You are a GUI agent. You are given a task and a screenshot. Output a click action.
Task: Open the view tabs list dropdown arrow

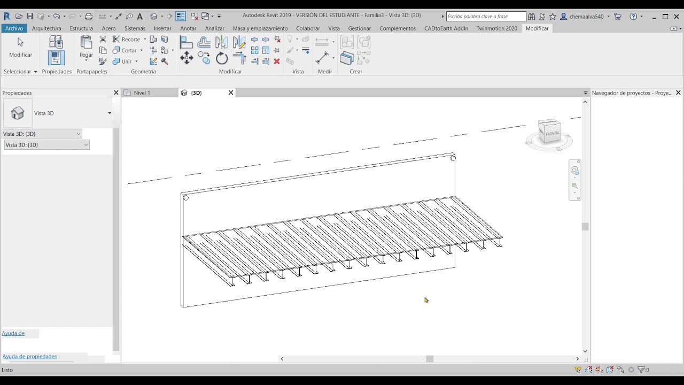585,93
